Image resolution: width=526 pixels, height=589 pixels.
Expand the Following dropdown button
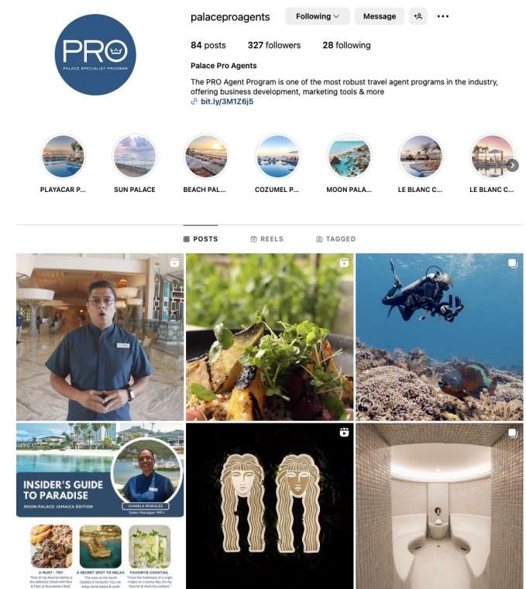(x=318, y=16)
